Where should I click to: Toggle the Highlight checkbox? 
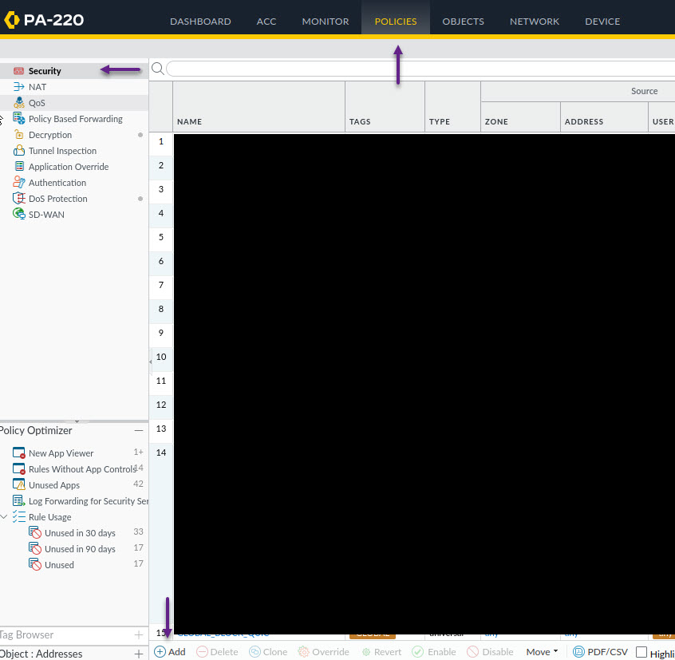(x=641, y=653)
